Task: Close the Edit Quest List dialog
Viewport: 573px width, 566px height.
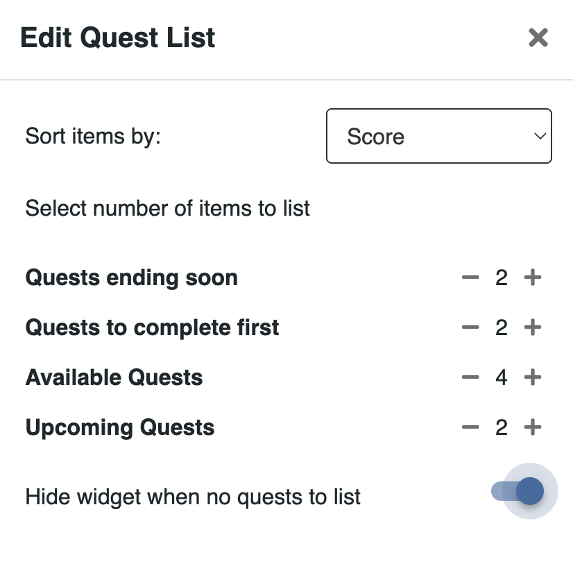Action: click(538, 37)
